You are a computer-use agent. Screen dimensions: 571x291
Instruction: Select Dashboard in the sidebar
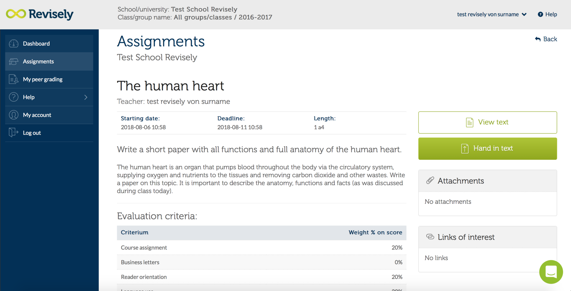click(36, 44)
